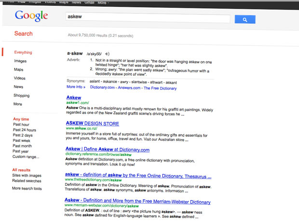The height and width of the screenshot is (222, 299).
Task: Open the Custom range... option
Action: point(26,157)
